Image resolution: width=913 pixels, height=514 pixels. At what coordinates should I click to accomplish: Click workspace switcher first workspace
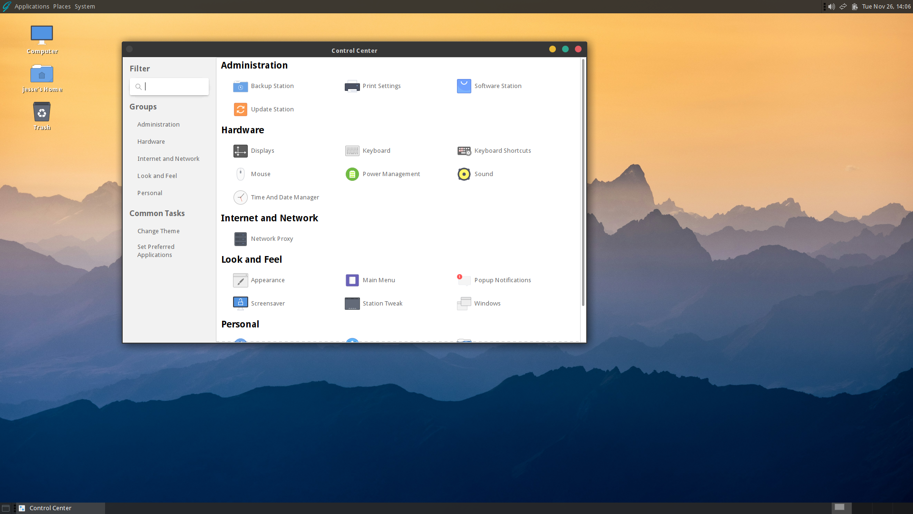[841, 508]
